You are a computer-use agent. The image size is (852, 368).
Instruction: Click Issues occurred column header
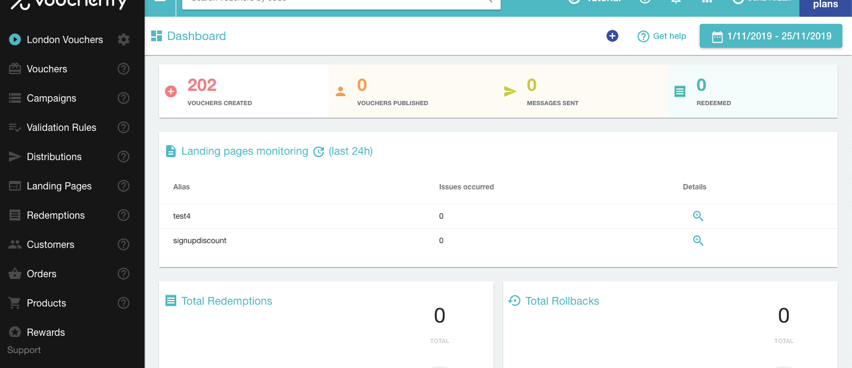click(x=466, y=187)
